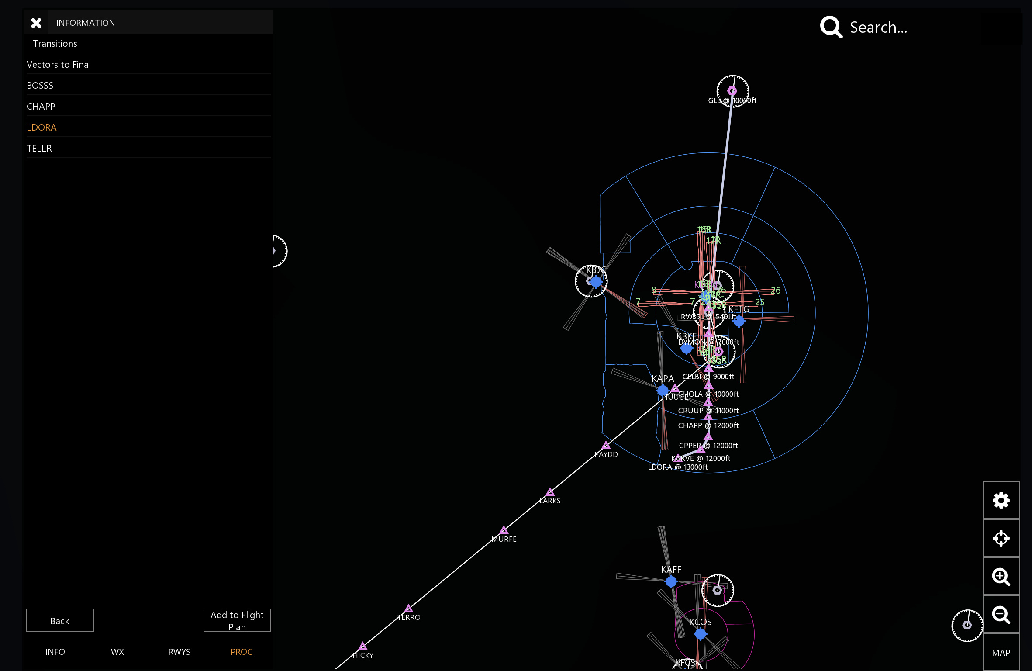Zoom in on the map
The height and width of the screenshot is (671, 1032).
pos(1001,576)
